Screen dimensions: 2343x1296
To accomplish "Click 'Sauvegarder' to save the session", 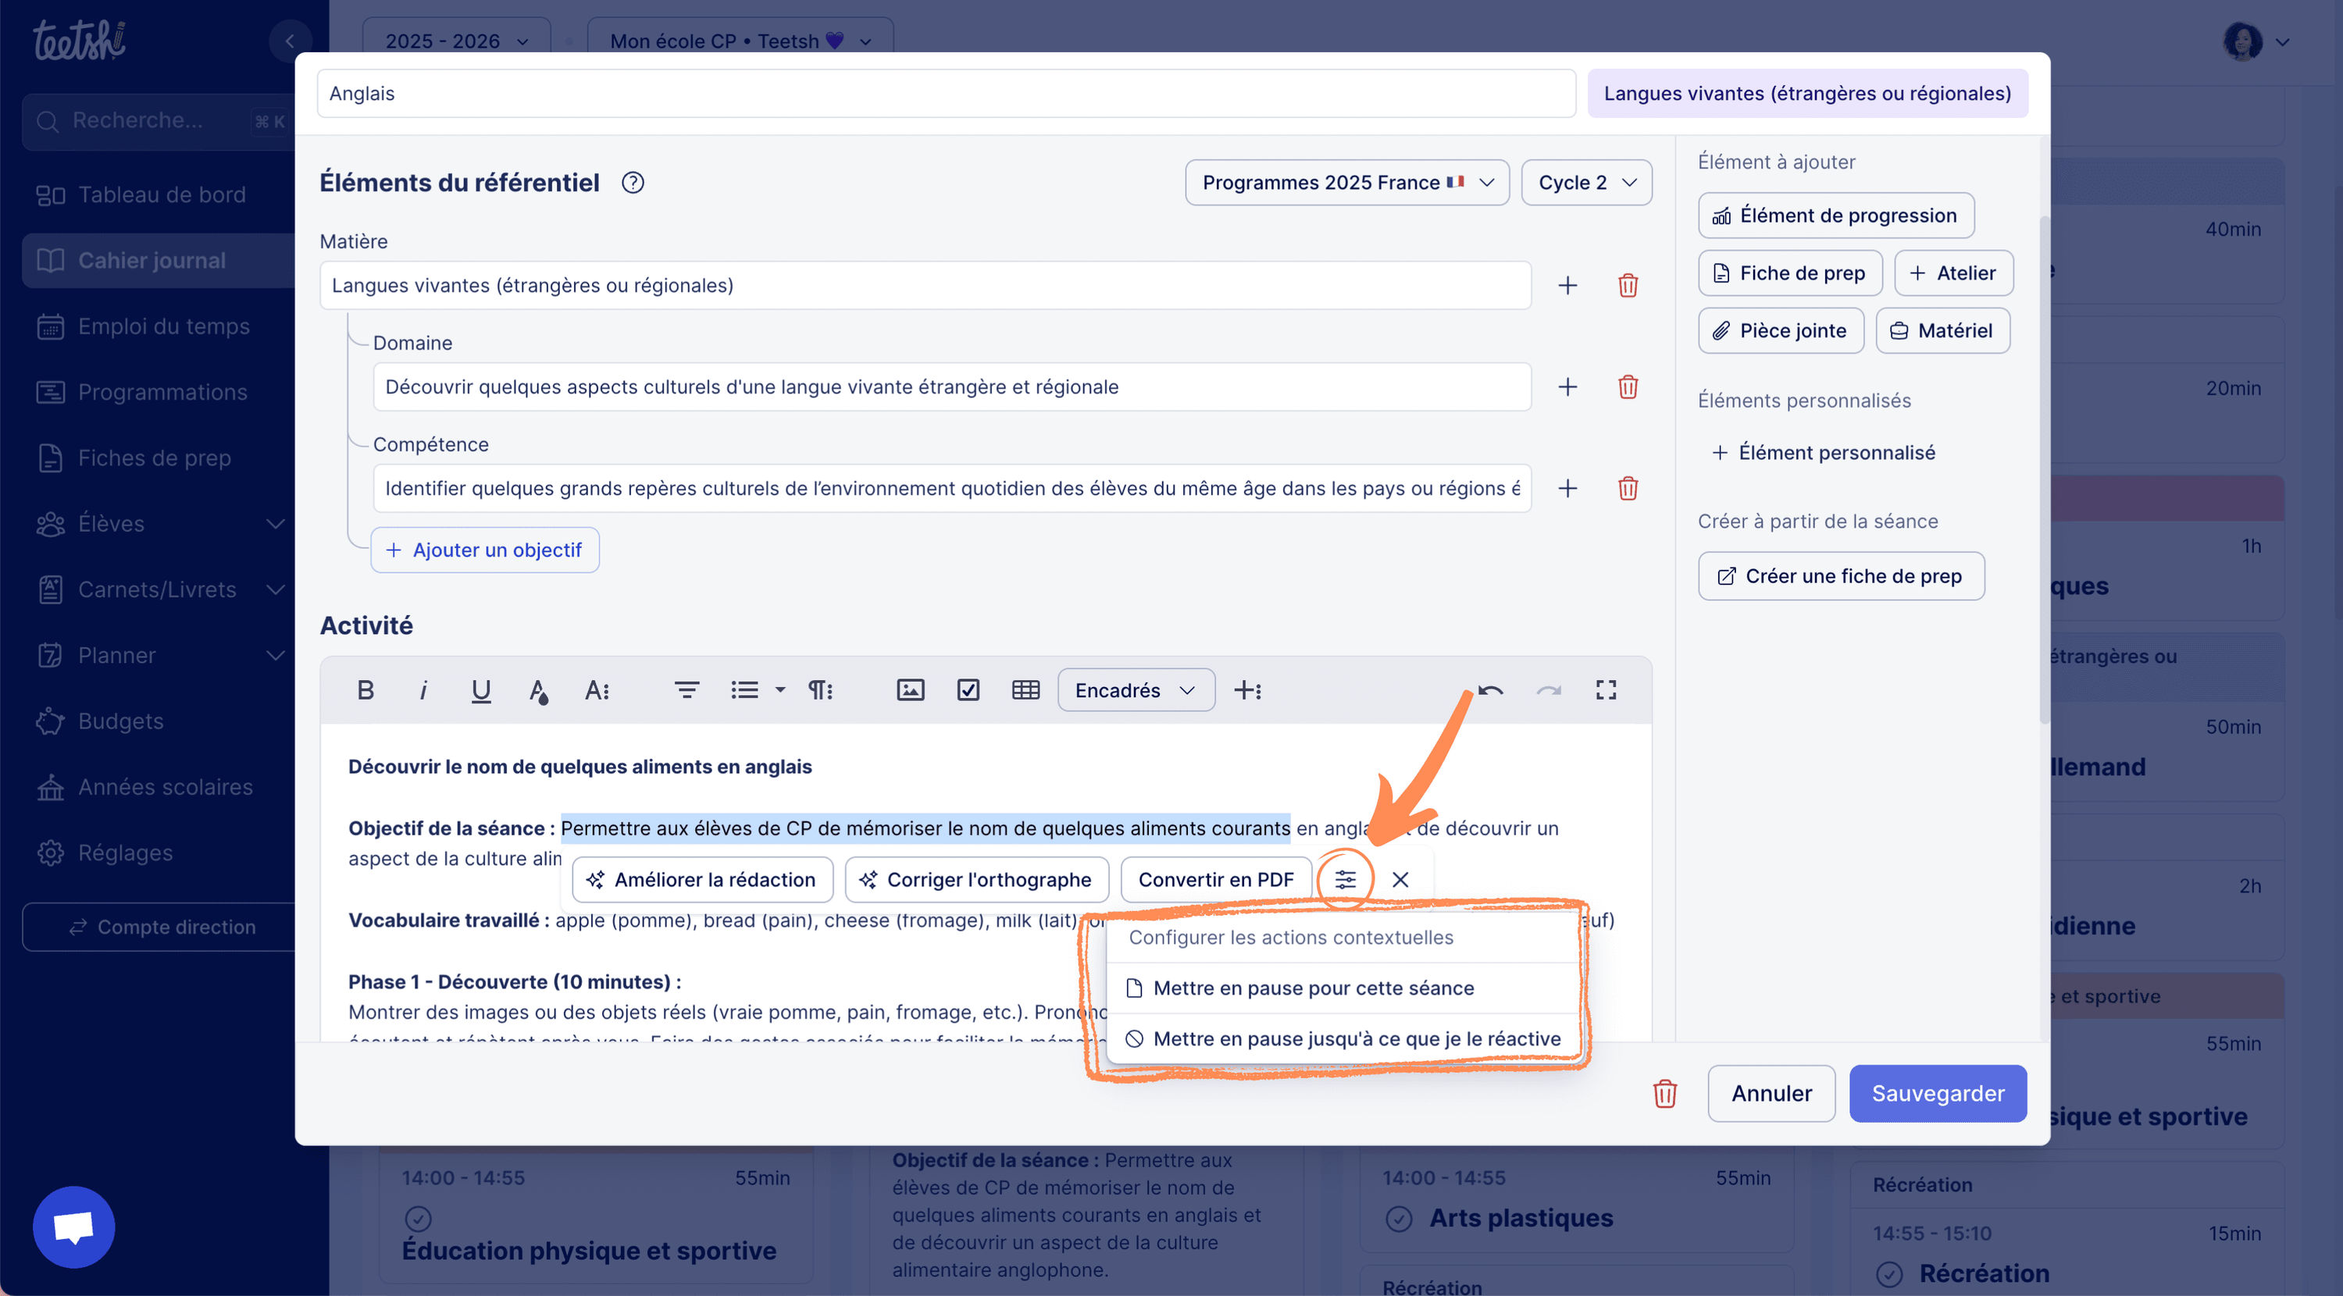I will (1938, 1093).
